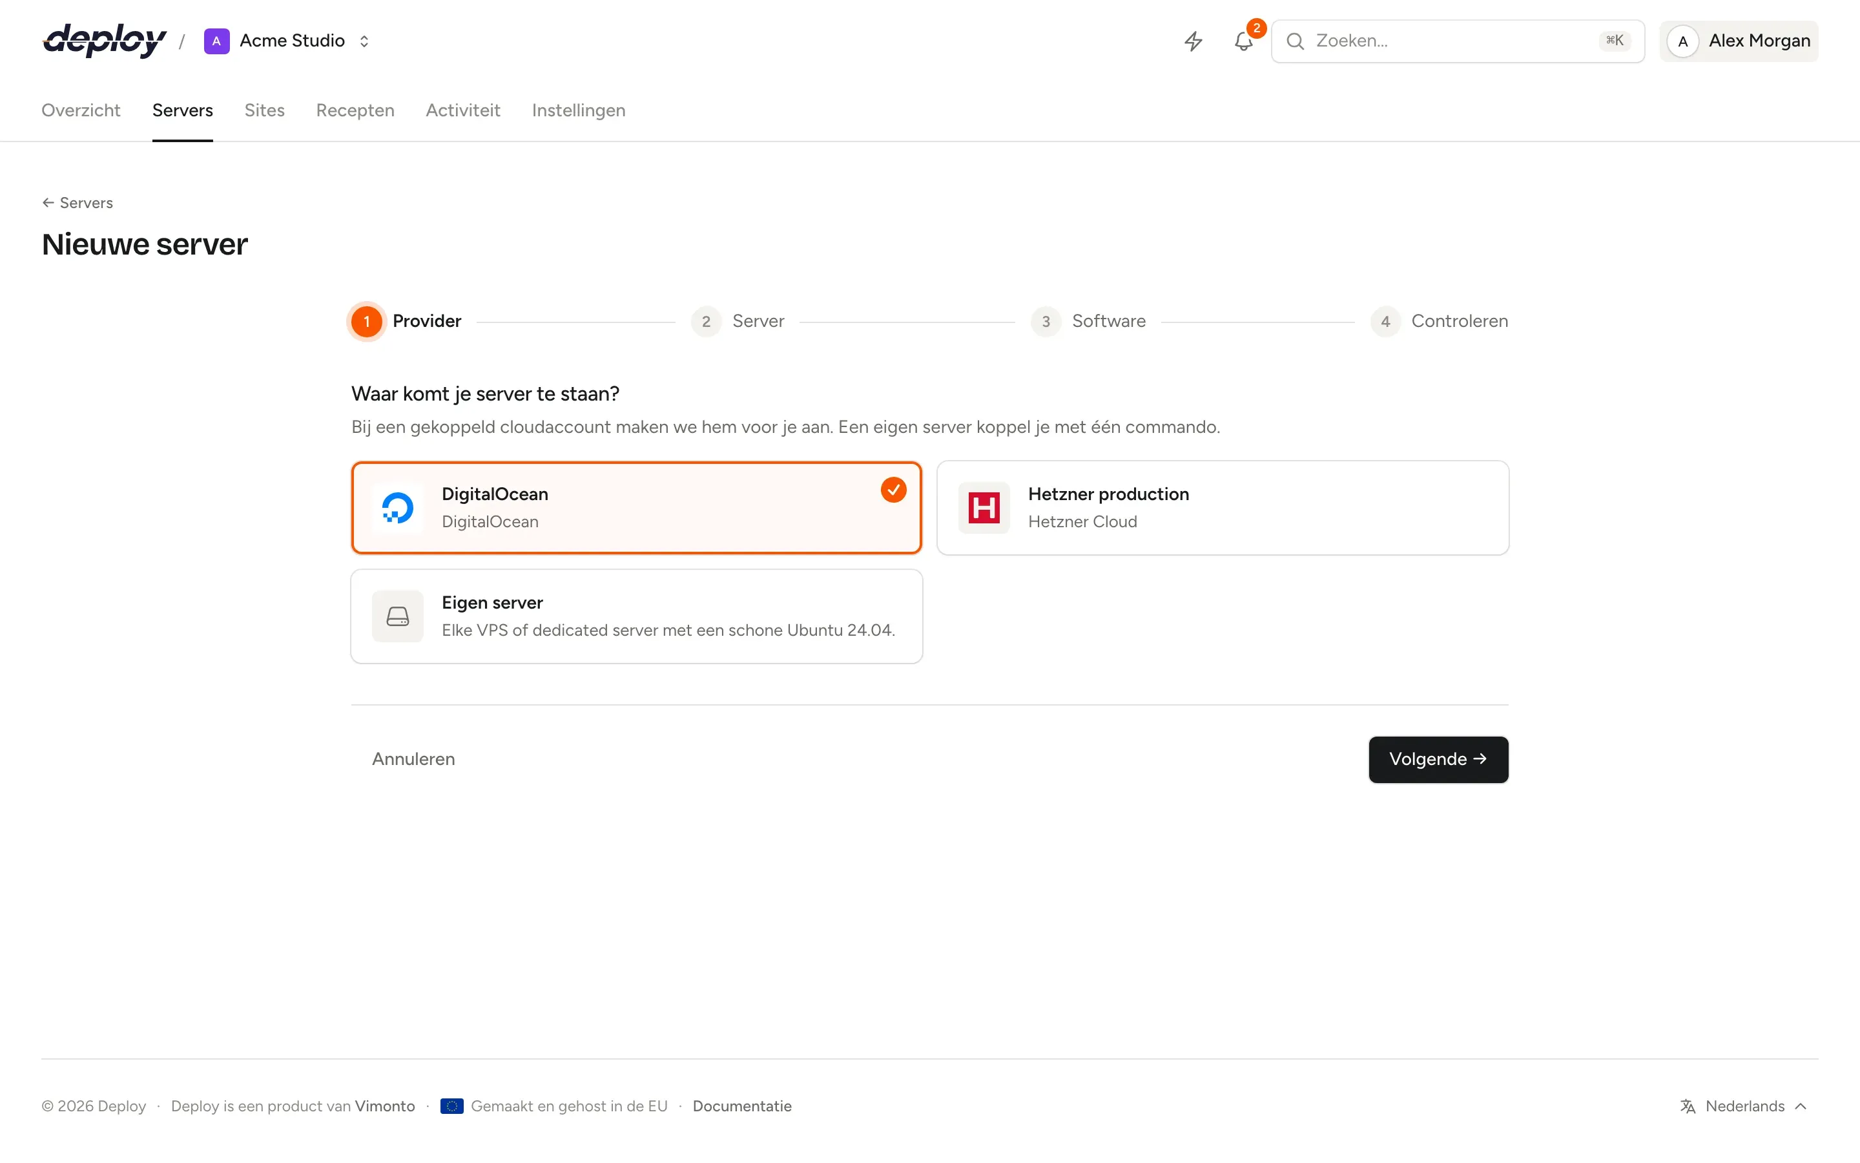Click the Volgende button

[x=1438, y=759]
